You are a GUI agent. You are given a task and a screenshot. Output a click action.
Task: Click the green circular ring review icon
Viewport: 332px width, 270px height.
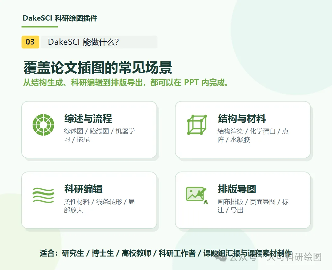pyautogui.click(x=43, y=125)
